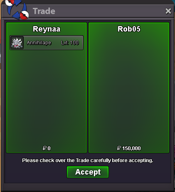This screenshot has width=175, height=192.
Task: Click the Reynaa player name header
Action: (x=47, y=29)
